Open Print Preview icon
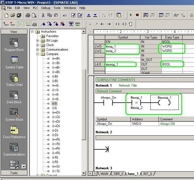 click(34, 15)
